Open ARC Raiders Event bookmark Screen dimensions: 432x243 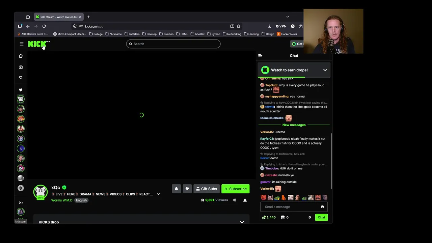(x=33, y=34)
